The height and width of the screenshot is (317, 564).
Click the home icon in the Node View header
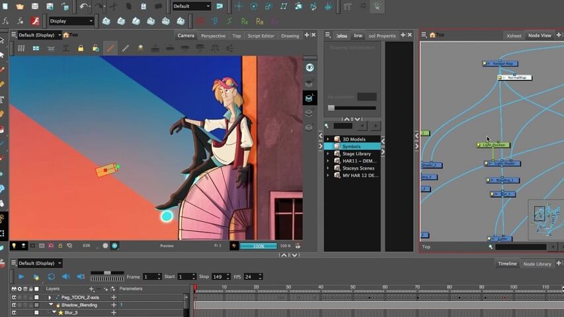[432, 35]
